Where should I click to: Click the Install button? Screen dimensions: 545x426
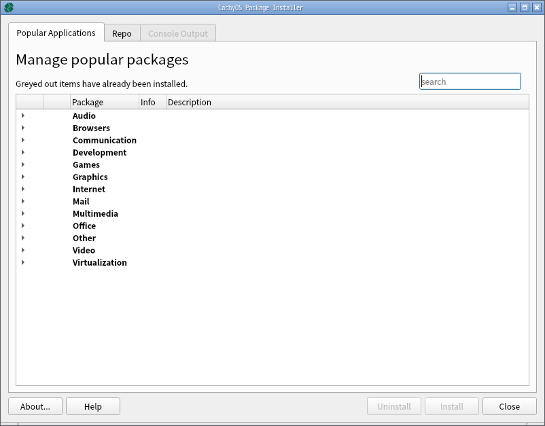(x=451, y=406)
